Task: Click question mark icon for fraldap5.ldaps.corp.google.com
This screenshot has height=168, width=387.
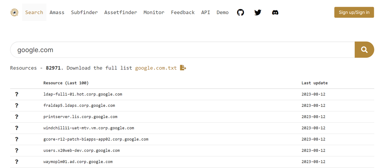Action: click(17, 106)
